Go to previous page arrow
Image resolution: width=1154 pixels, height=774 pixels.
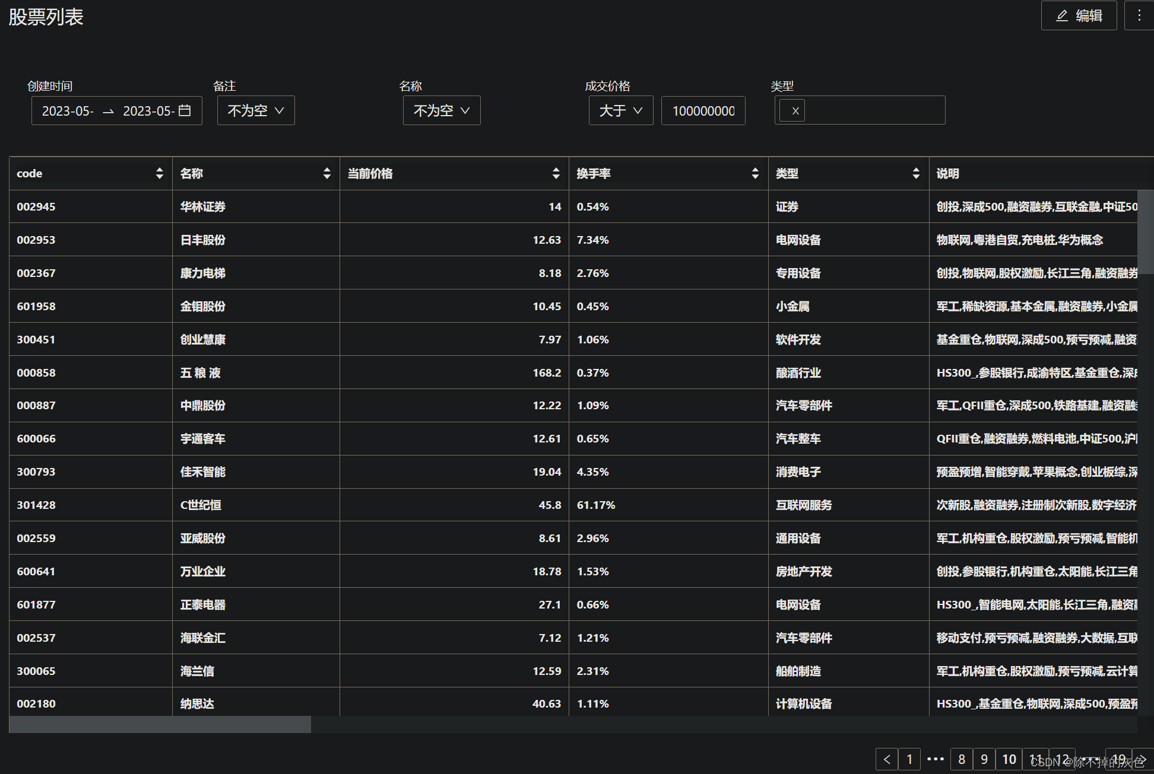click(x=887, y=759)
